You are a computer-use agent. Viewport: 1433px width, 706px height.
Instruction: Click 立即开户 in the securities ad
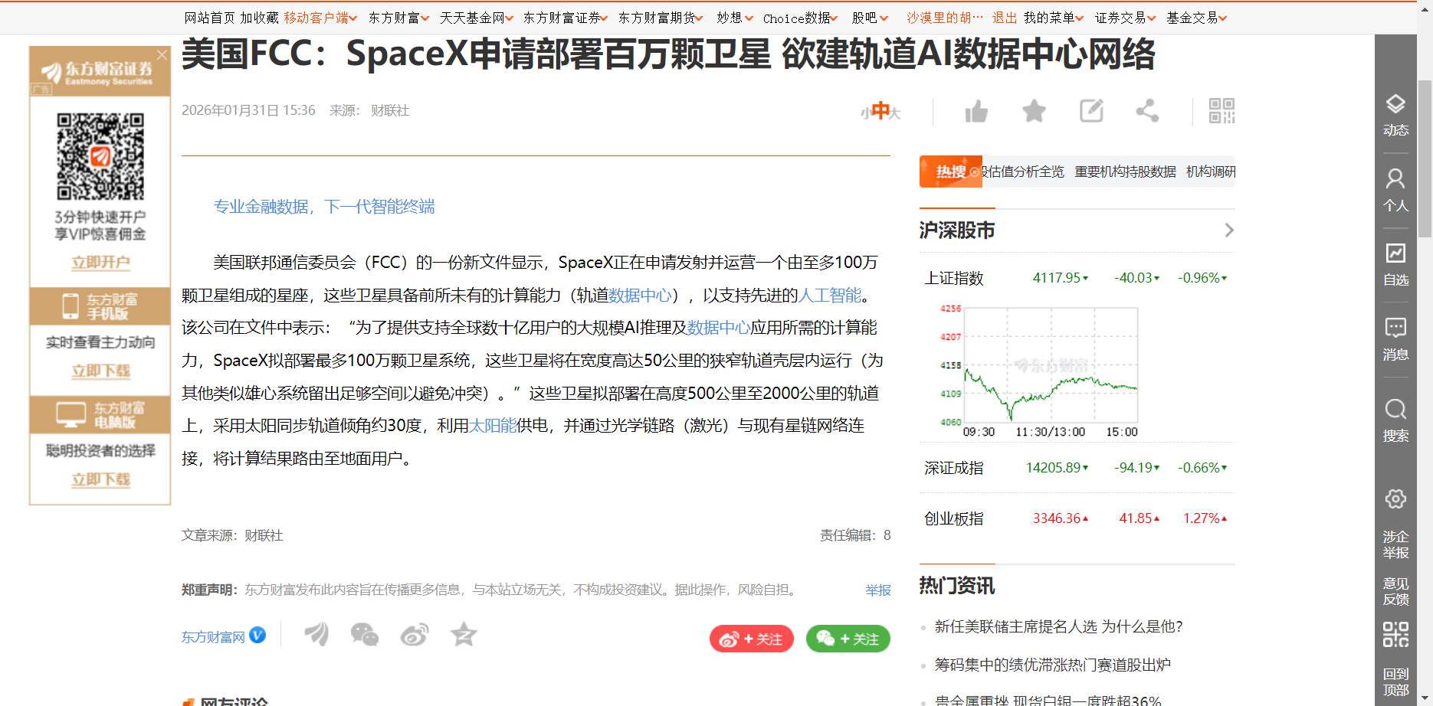tap(100, 263)
